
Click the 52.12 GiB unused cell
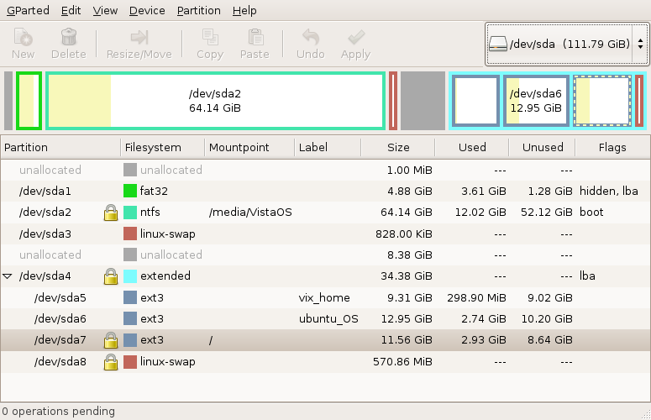(x=547, y=213)
